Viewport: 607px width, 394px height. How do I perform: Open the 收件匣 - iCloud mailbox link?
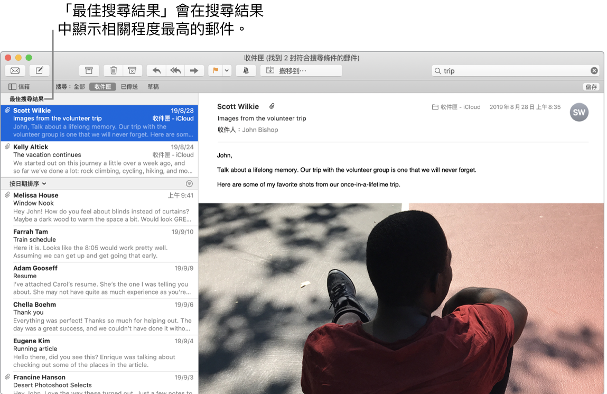pyautogui.click(x=457, y=106)
